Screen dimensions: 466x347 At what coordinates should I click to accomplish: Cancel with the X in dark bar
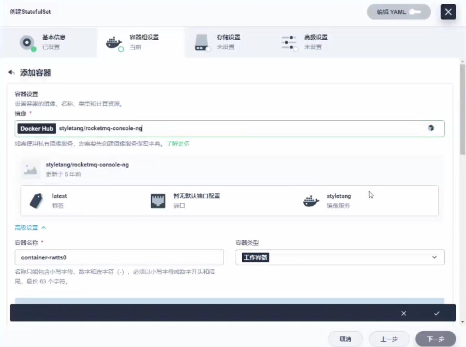pos(404,313)
